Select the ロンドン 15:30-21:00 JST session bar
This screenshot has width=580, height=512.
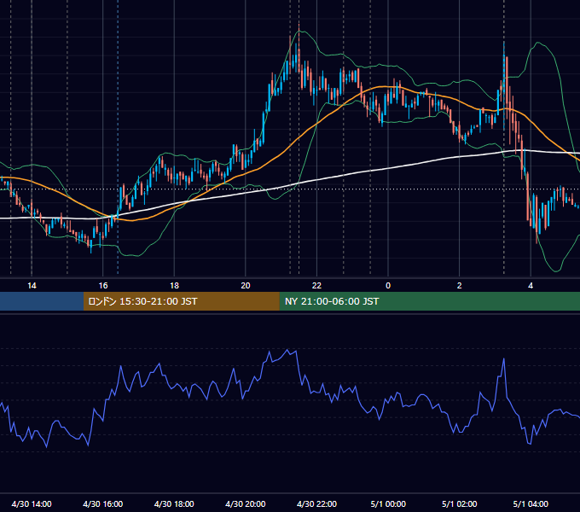181,301
